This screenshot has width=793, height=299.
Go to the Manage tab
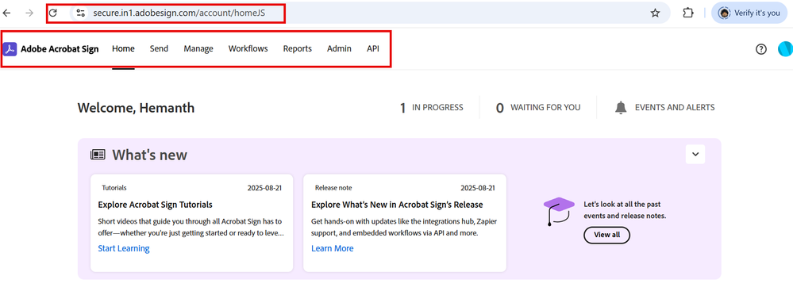click(198, 49)
